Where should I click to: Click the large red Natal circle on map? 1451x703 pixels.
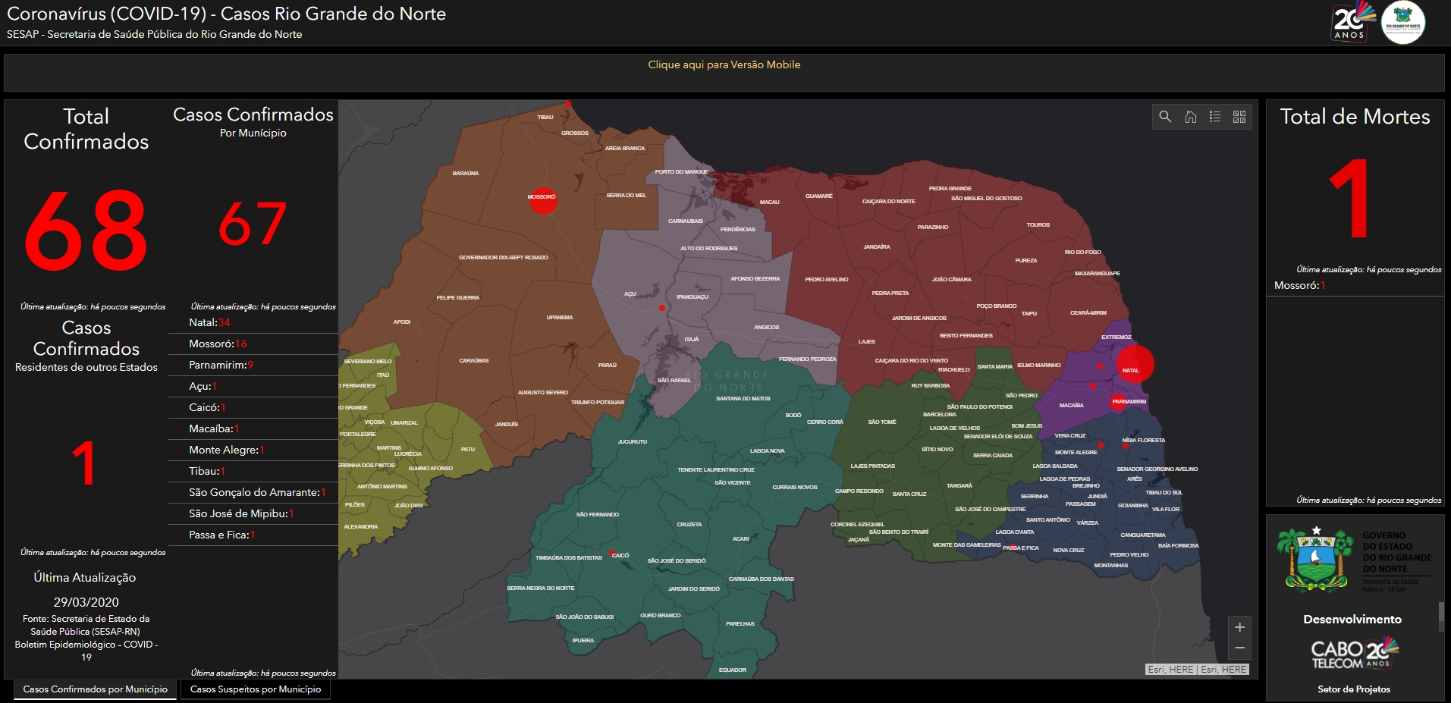[x=1135, y=363]
